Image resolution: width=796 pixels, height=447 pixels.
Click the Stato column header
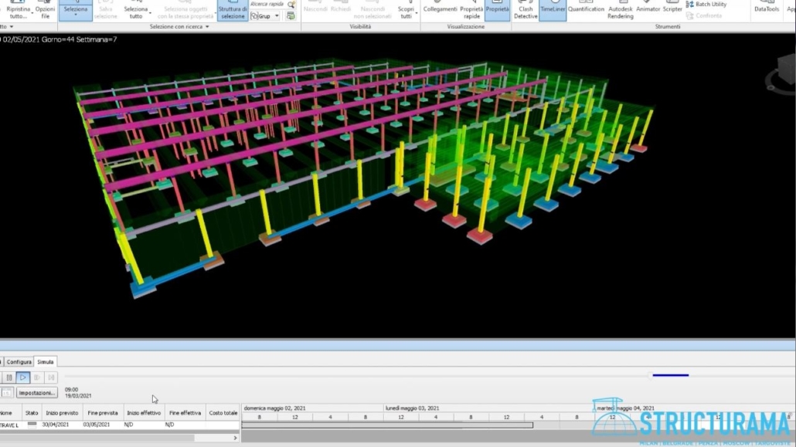click(x=32, y=413)
